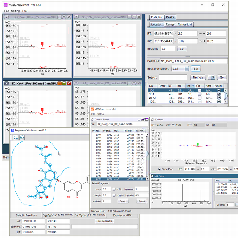Close the S1_Cont_HRes_DX_ms2.mzXML chart panel
The height and width of the screenshot is (238, 238).
69,17
